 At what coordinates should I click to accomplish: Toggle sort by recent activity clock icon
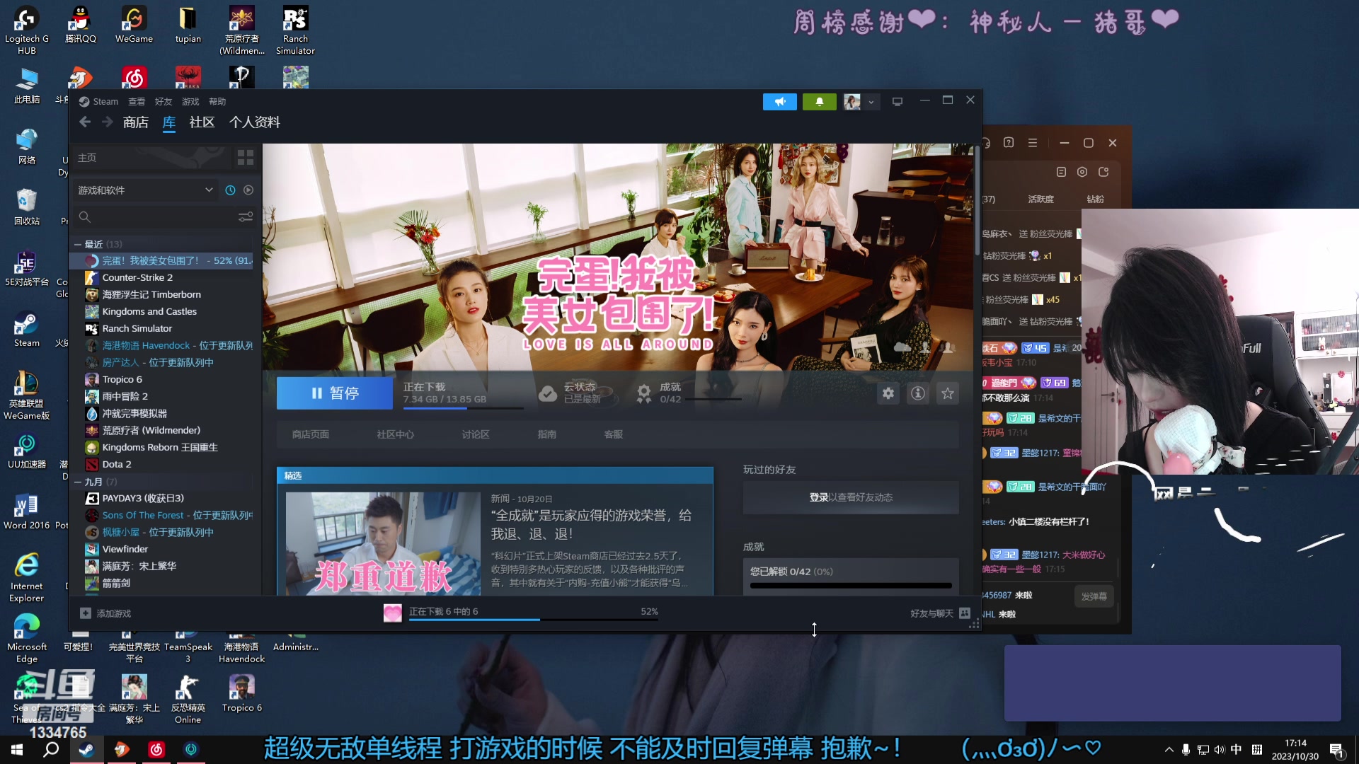[230, 190]
